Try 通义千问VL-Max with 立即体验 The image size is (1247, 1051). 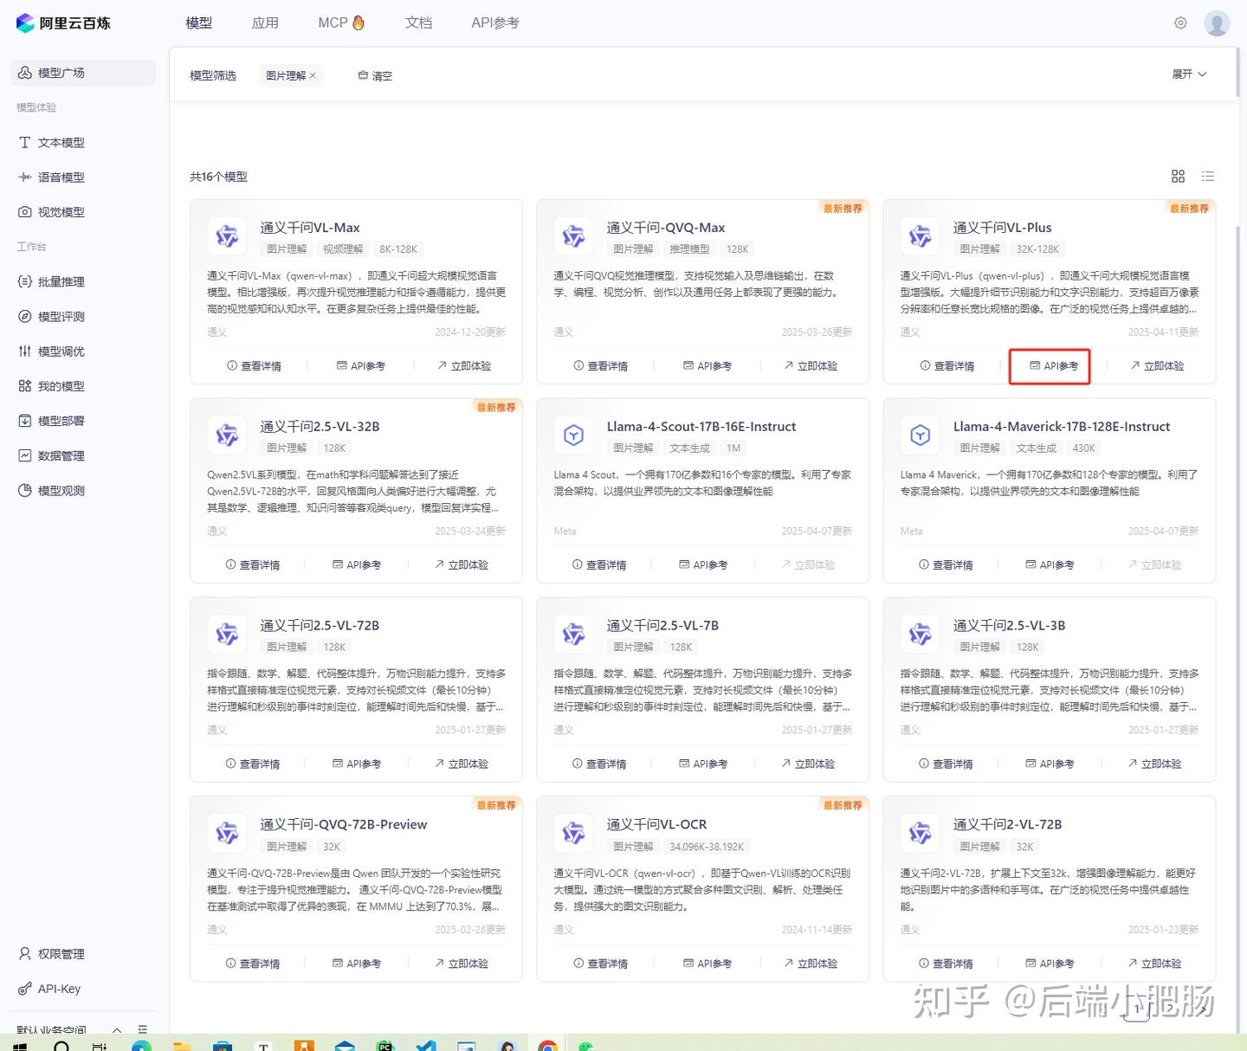point(464,366)
